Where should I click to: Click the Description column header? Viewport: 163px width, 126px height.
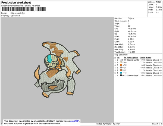(133, 58)
